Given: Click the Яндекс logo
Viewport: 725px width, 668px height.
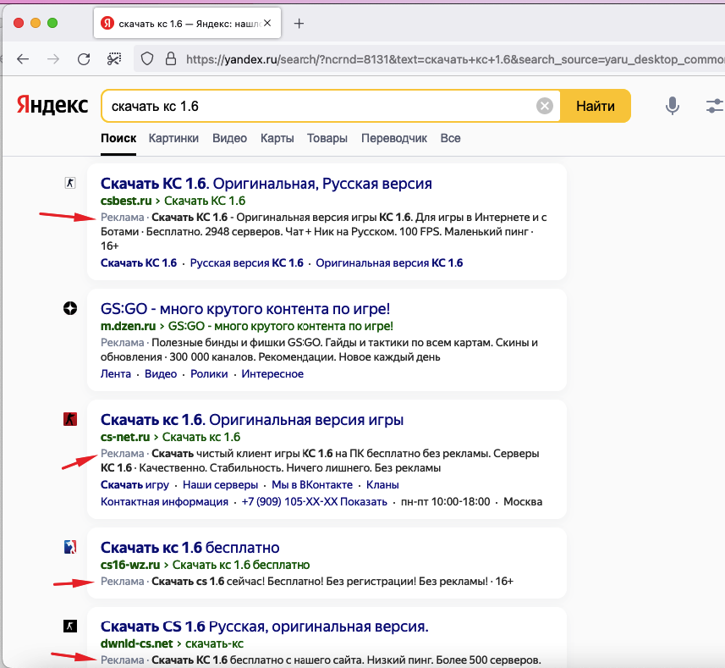Looking at the screenshot, I should 52,106.
